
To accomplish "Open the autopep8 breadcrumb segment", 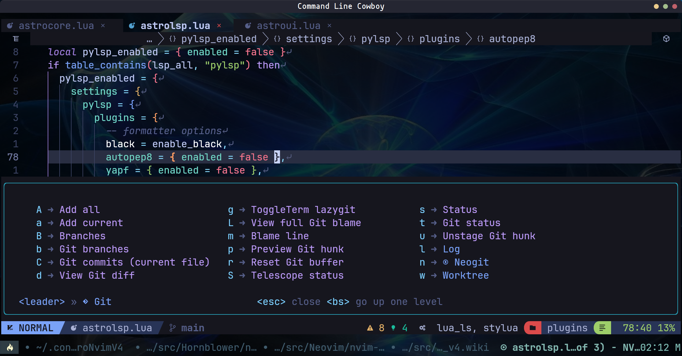I will 512,39.
